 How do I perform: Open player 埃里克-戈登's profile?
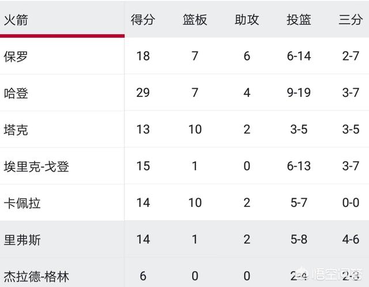pos(36,167)
